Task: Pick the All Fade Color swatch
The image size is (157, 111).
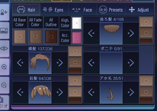Action: 36,37
